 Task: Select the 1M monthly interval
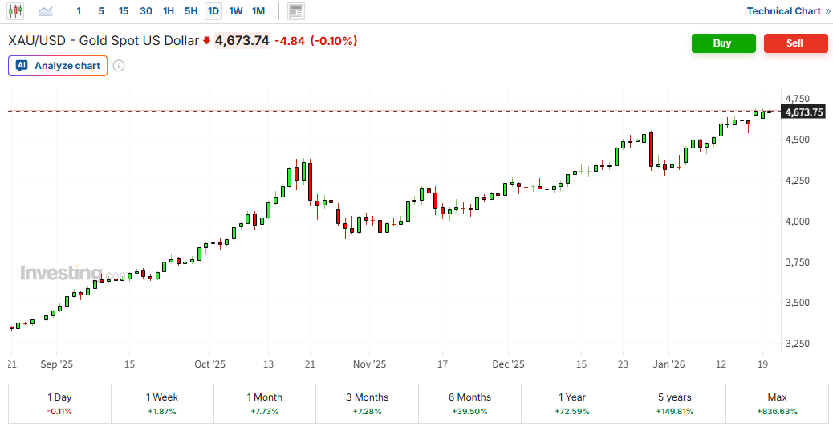click(258, 11)
